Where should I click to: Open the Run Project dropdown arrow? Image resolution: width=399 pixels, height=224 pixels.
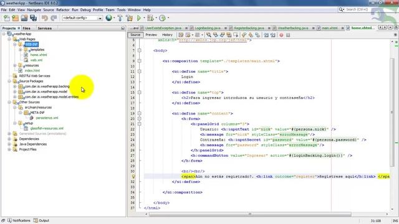click(x=144, y=18)
